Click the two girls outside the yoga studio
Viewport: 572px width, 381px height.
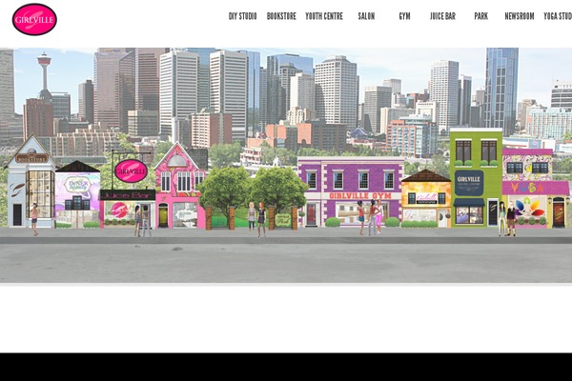click(507, 219)
